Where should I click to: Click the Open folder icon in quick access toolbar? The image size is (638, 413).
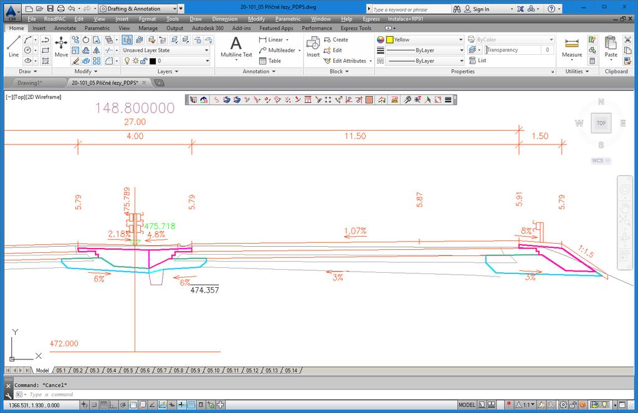coord(39,9)
